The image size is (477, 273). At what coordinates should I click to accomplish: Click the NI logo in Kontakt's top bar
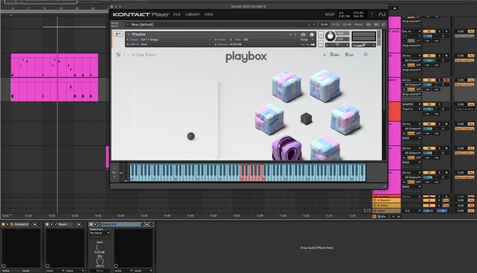[382, 15]
